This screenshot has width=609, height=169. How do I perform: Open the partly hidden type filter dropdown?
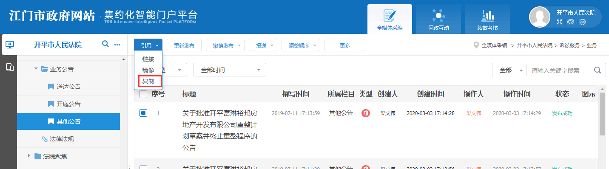coord(174,70)
